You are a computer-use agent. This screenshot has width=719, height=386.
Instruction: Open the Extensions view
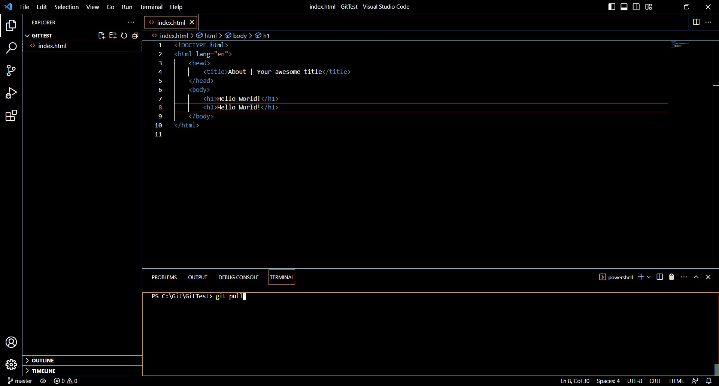coord(11,115)
